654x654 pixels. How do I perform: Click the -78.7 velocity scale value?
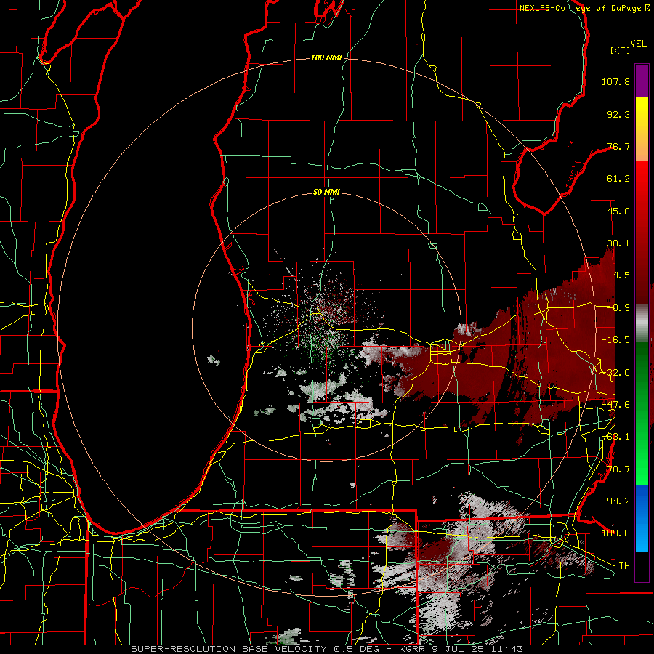(615, 469)
